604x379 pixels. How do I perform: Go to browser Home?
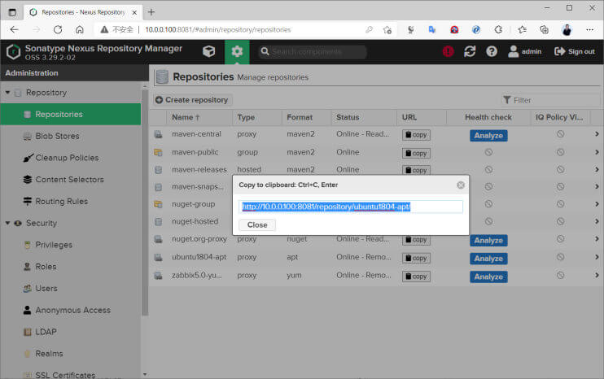79,29
